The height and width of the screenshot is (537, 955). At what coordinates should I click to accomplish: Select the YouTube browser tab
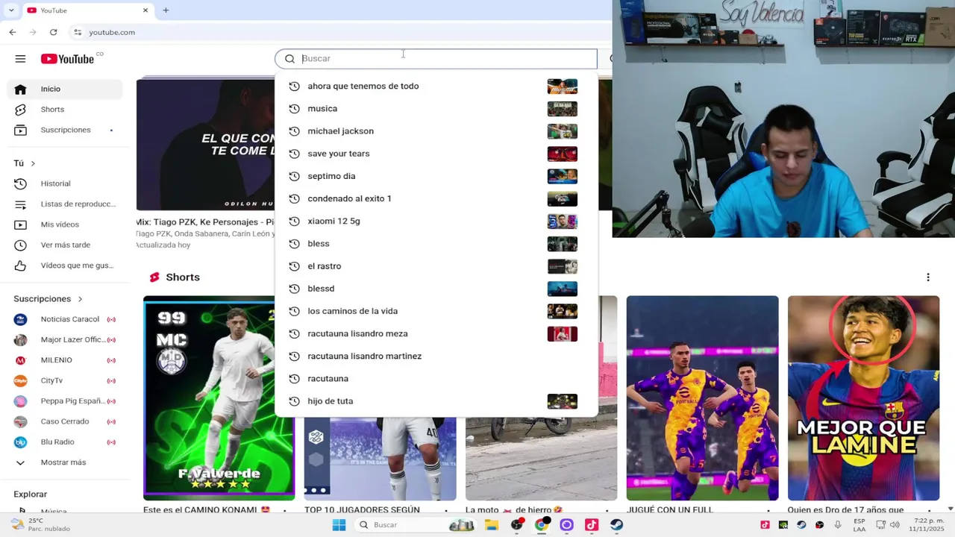click(87, 10)
